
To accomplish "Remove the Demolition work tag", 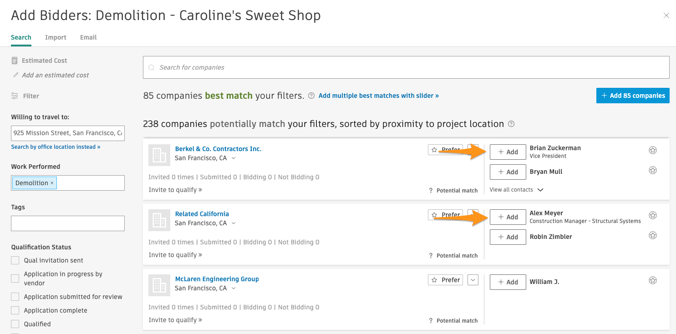I will pyautogui.click(x=52, y=183).
